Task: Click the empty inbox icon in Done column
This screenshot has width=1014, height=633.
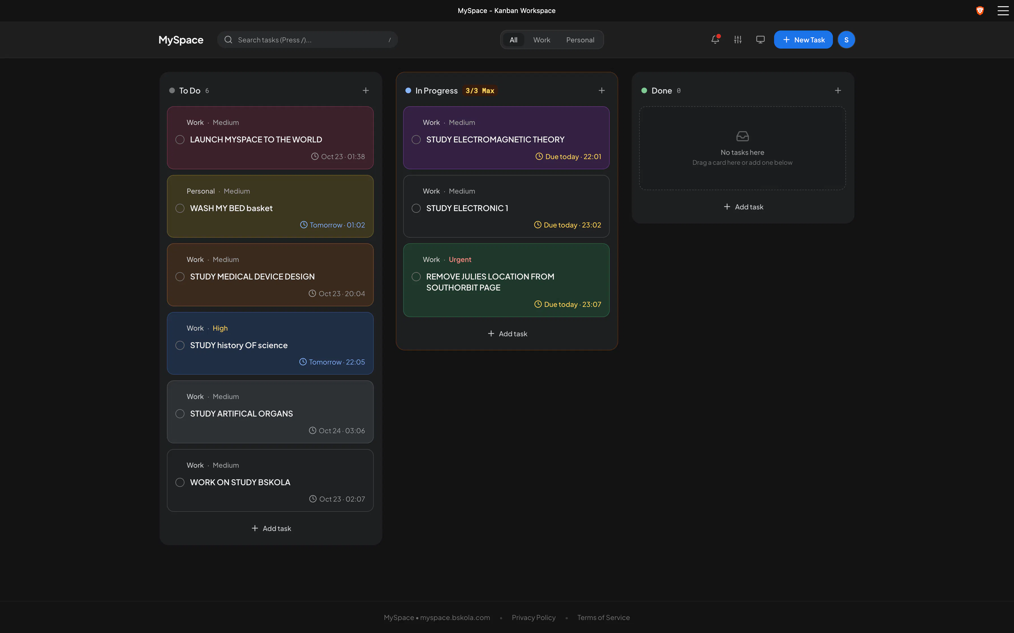Action: pyautogui.click(x=742, y=136)
